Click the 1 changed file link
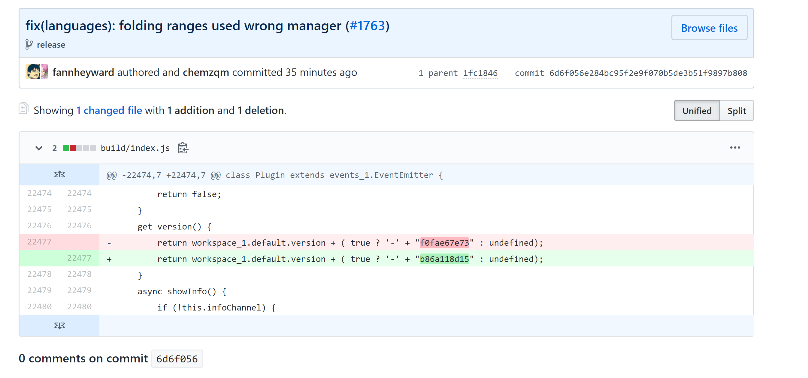 click(x=109, y=110)
